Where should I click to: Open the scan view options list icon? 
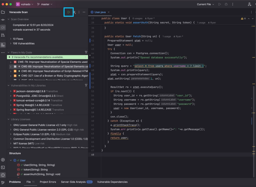coord(74,12)
